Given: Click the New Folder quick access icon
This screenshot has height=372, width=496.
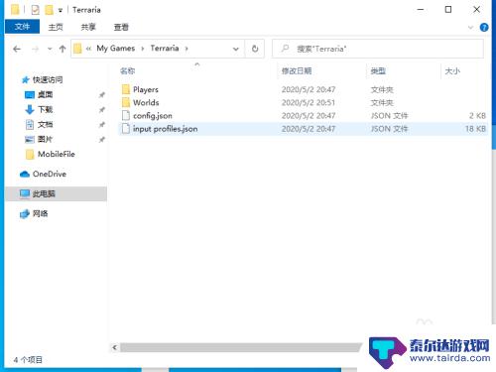Looking at the screenshot, I should pos(49,10).
